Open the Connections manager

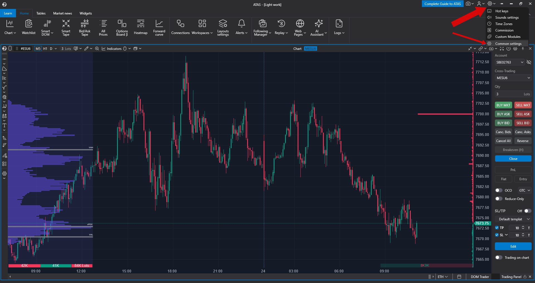click(x=181, y=27)
